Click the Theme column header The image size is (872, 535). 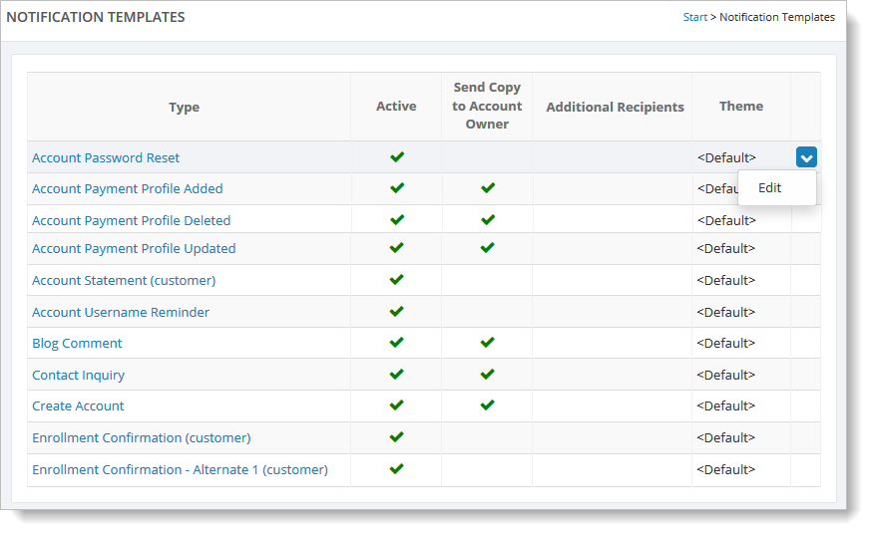coord(740,107)
